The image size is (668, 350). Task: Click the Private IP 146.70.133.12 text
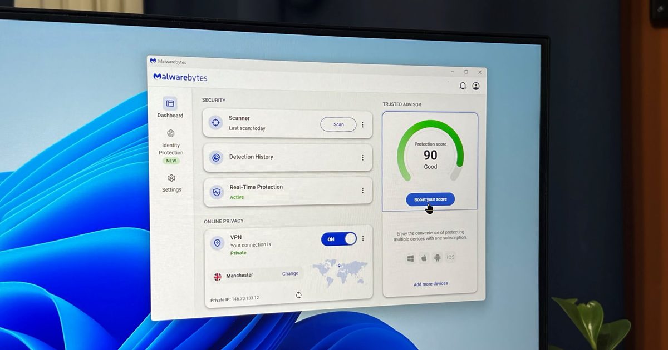(234, 299)
